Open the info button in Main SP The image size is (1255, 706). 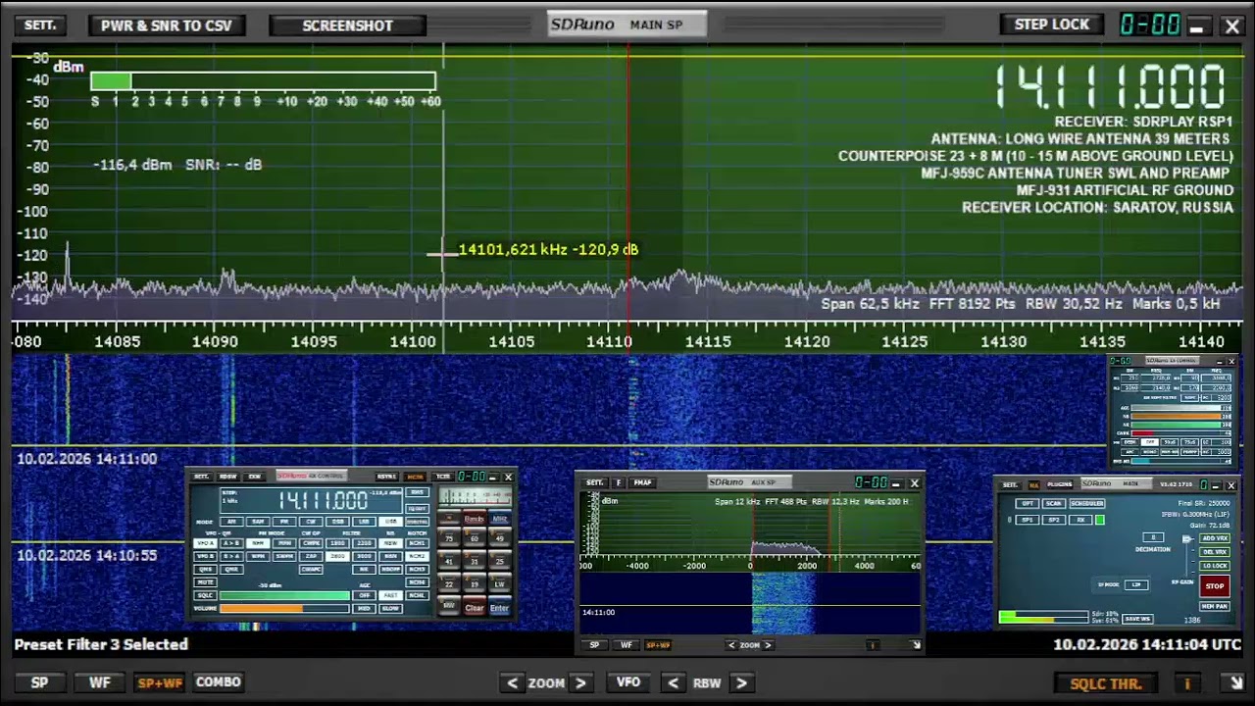click(1187, 683)
